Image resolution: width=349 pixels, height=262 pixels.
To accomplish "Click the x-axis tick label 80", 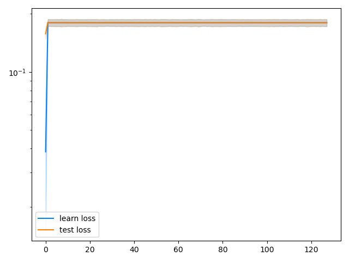I will pos(222,249).
